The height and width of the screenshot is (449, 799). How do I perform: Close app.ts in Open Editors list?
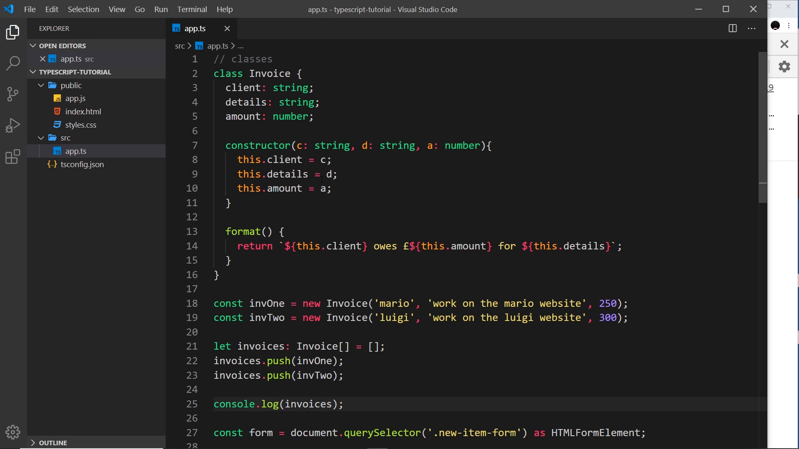pyautogui.click(x=42, y=59)
